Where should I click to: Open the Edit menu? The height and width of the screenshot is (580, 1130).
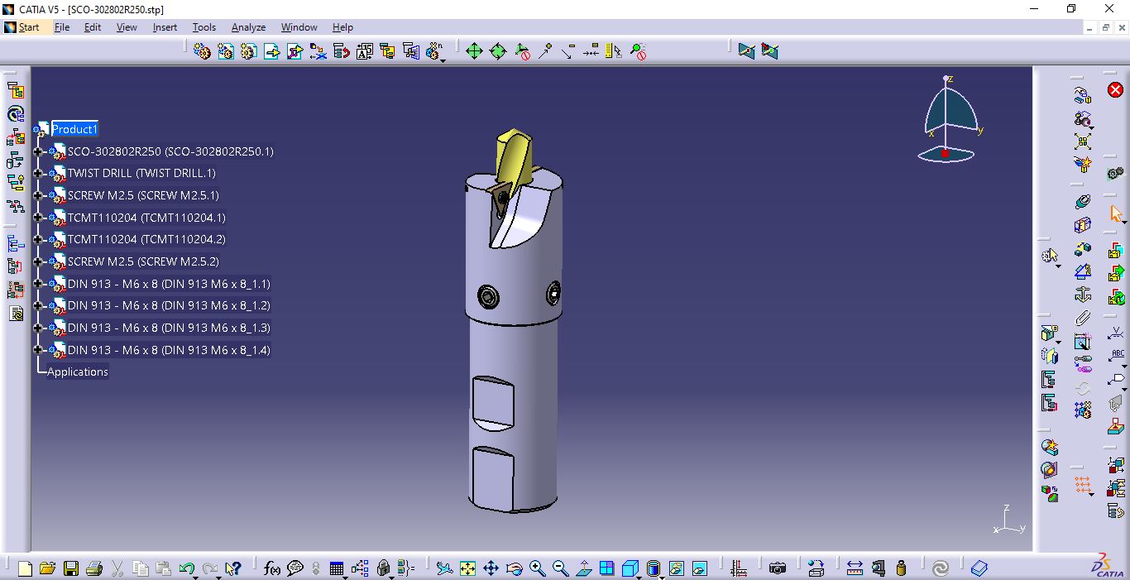(x=93, y=27)
